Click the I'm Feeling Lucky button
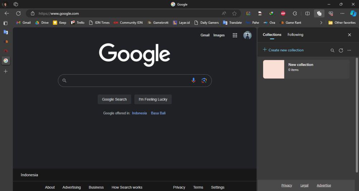Screen dimensions: 359x191 click(153, 99)
